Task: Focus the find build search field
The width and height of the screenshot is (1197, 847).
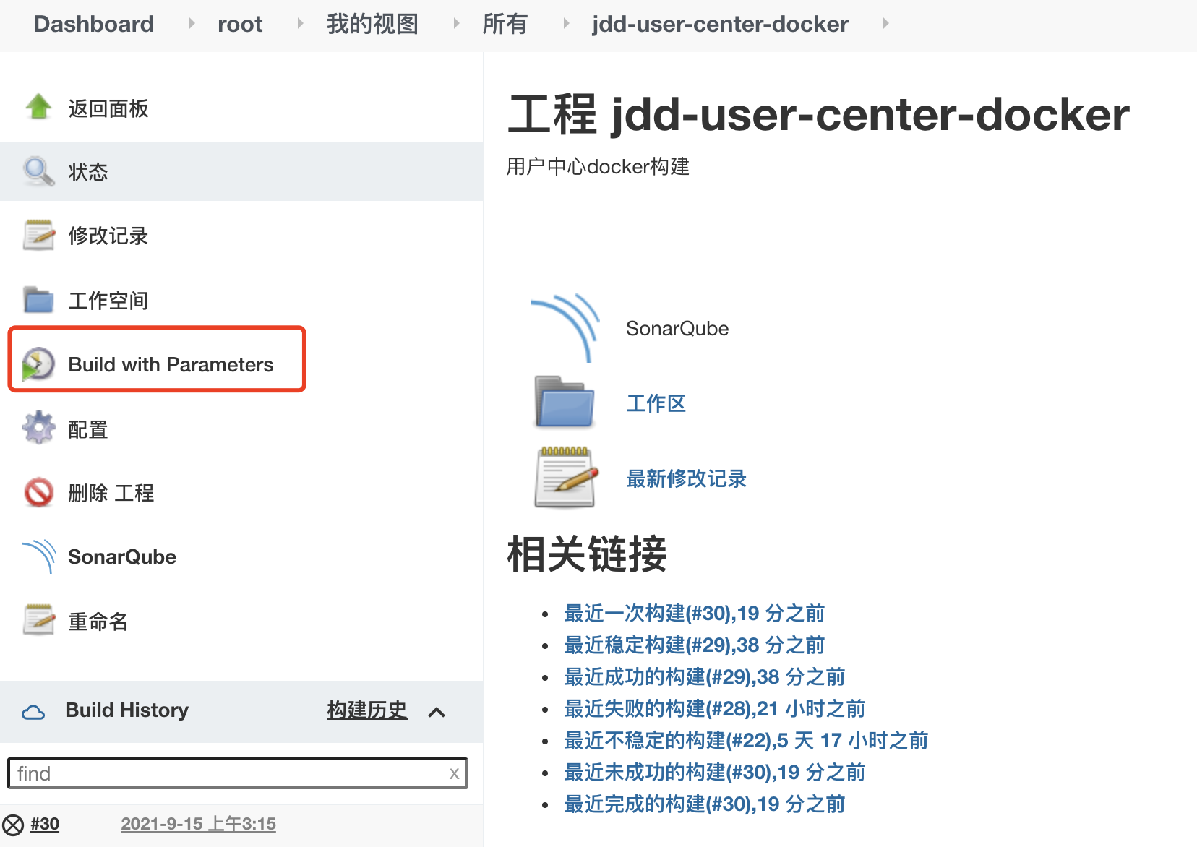Action: pyautogui.click(x=238, y=773)
